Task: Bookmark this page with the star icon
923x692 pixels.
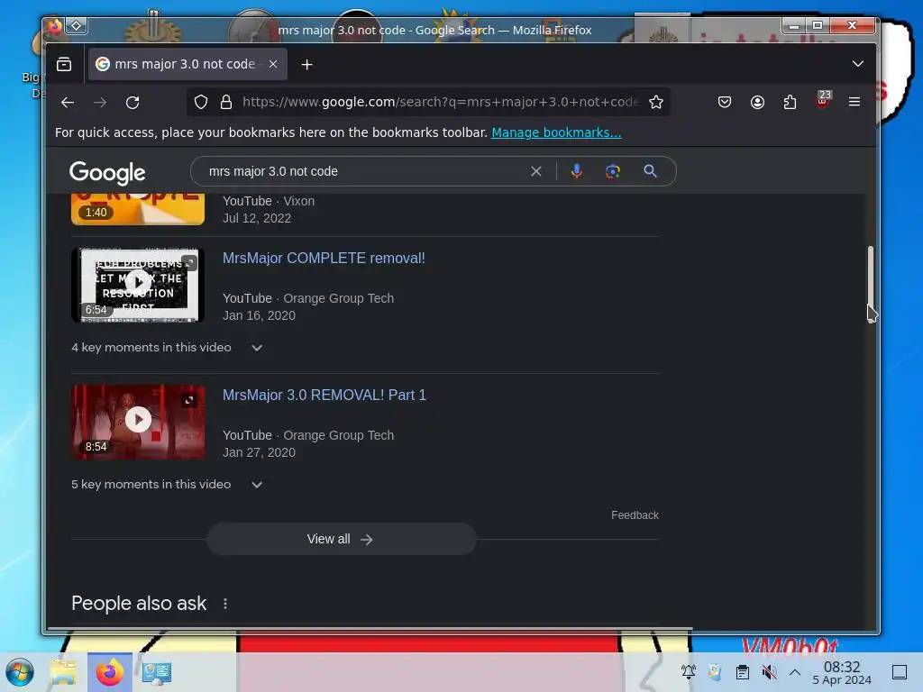Action: pos(656,102)
